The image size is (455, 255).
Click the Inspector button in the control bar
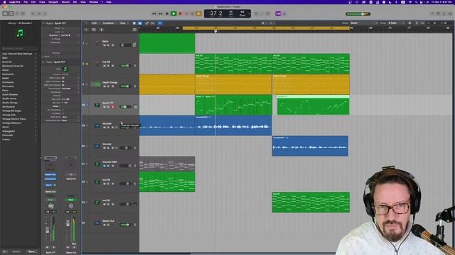[11, 13]
